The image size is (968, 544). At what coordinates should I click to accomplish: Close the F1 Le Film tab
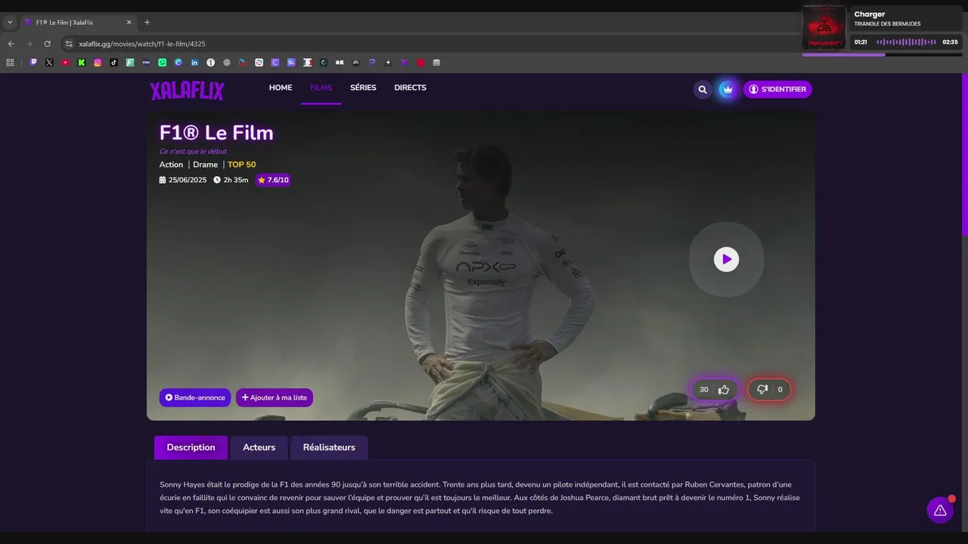pos(129,23)
